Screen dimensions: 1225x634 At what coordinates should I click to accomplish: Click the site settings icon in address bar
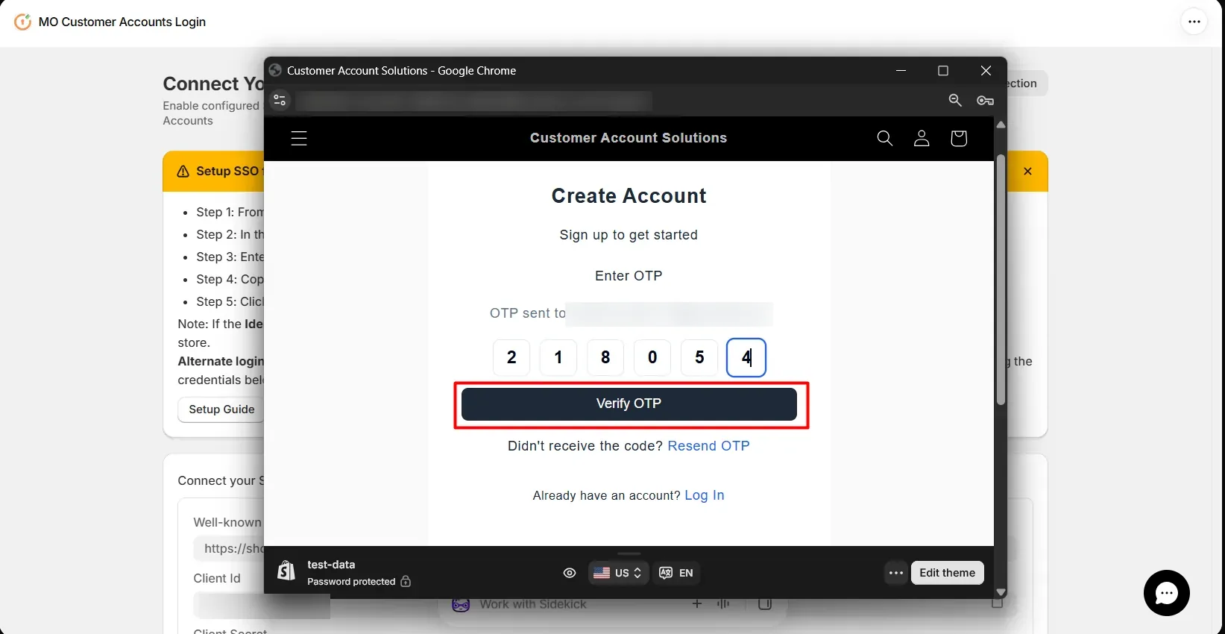280,100
